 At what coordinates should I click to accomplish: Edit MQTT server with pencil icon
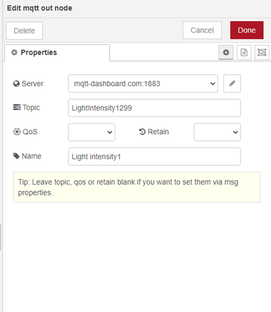pyautogui.click(x=232, y=84)
